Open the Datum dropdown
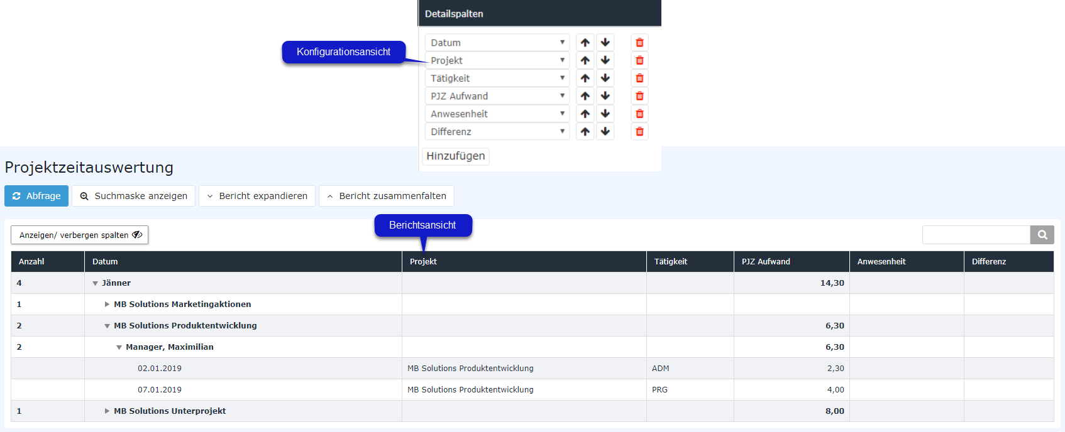Image resolution: width=1065 pixels, height=432 pixels. point(497,43)
